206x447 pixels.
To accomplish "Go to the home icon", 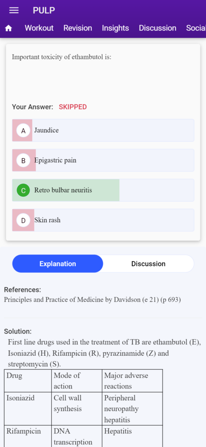I will [9, 28].
